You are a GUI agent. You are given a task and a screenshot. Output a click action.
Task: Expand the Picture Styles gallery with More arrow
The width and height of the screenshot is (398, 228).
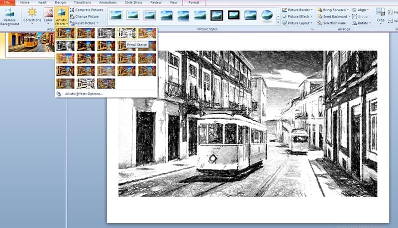click(278, 22)
